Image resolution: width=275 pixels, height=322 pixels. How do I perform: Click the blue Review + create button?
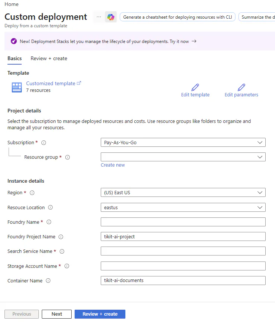(100, 314)
